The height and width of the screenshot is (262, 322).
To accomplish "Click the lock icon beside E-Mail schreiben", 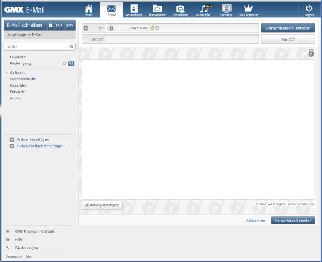I will pos(51,25).
